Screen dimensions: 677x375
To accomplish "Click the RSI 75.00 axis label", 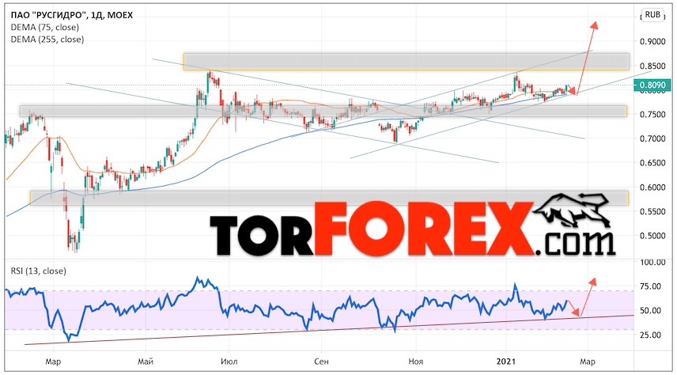I will click(650, 286).
